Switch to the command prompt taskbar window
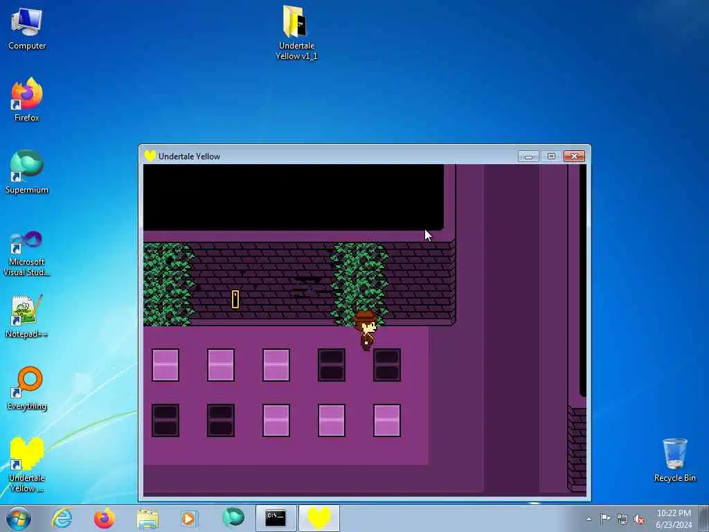This screenshot has width=709, height=532. click(276, 518)
